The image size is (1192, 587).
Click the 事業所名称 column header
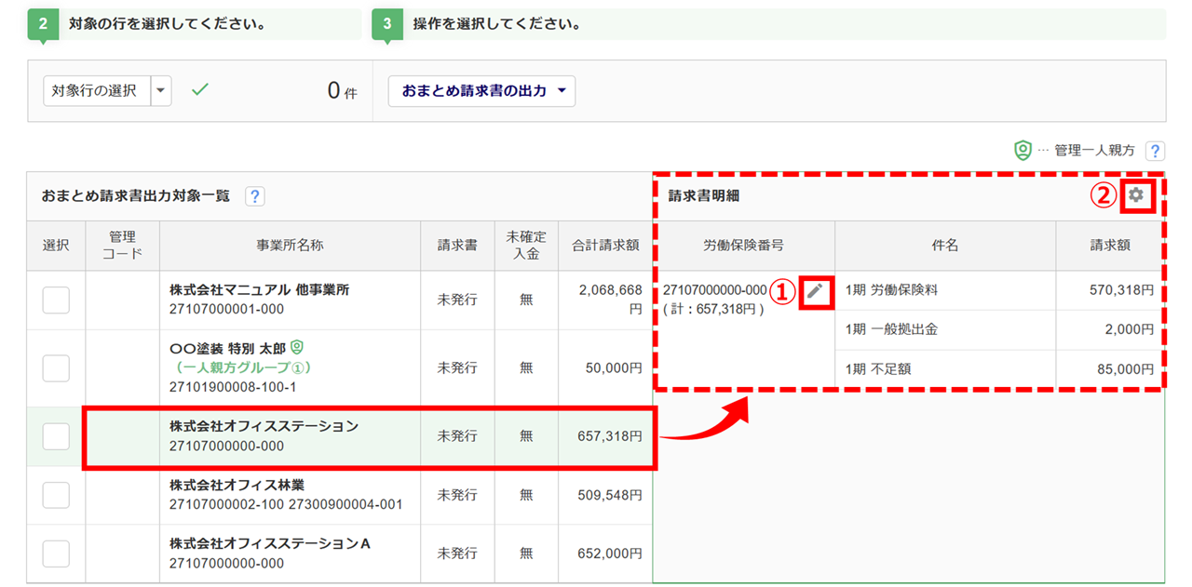pos(290,246)
